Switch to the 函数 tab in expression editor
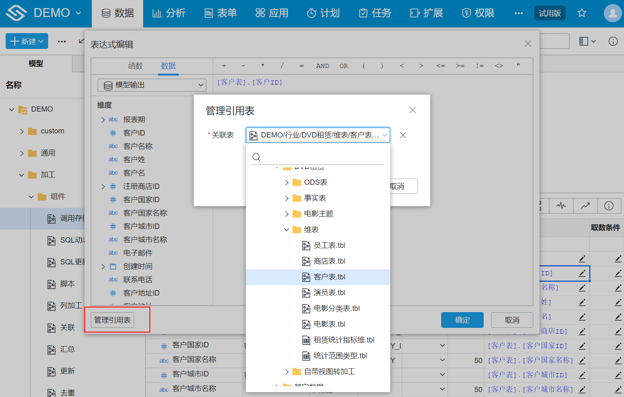The height and width of the screenshot is (397, 624). click(x=135, y=66)
